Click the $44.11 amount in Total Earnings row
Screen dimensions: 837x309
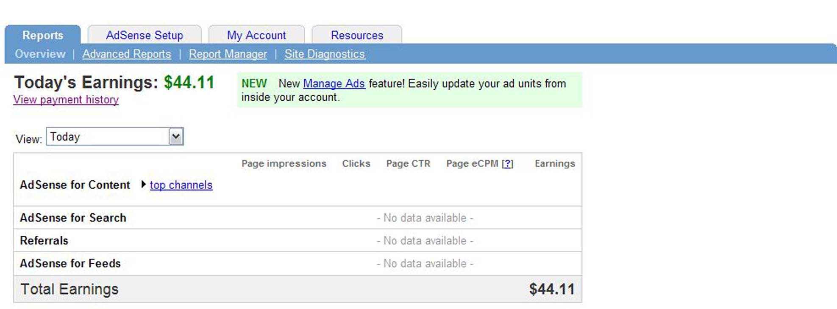pyautogui.click(x=552, y=289)
